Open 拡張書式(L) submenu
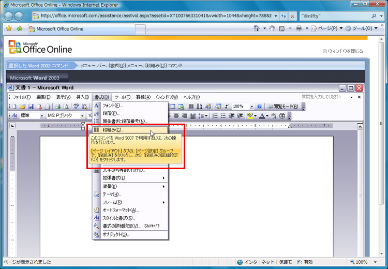Screen dimensions: 388x269 pos(130,178)
